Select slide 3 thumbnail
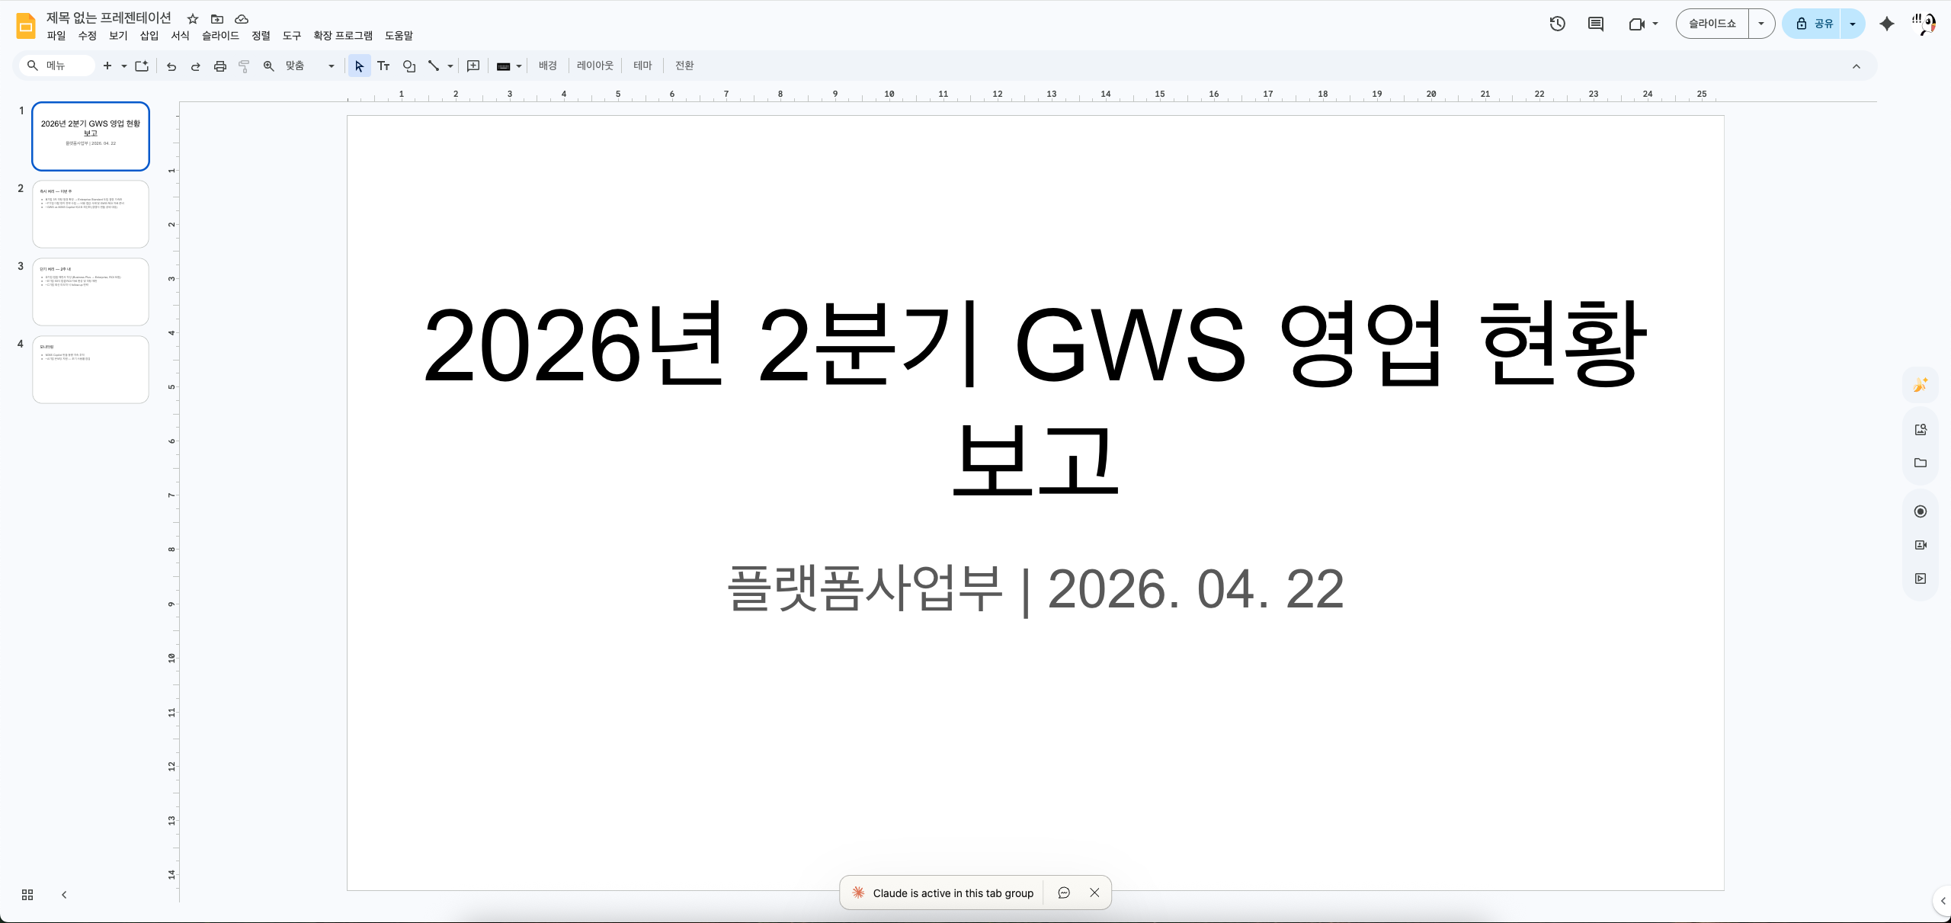The image size is (1951, 923). pos(91,292)
